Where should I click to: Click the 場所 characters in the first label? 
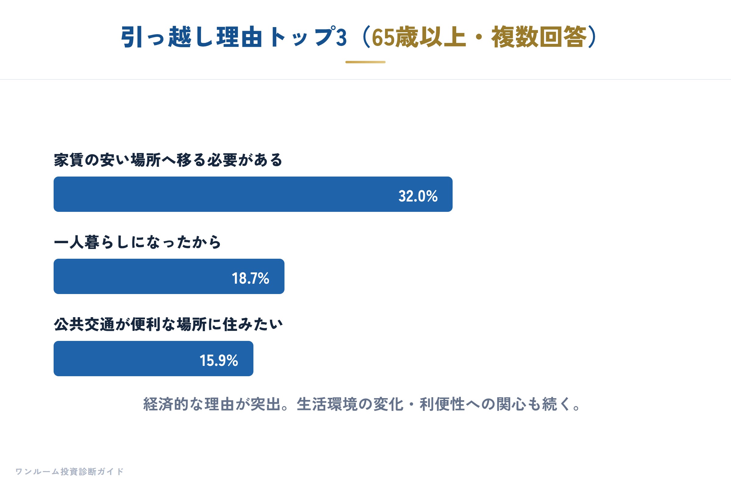point(146,160)
